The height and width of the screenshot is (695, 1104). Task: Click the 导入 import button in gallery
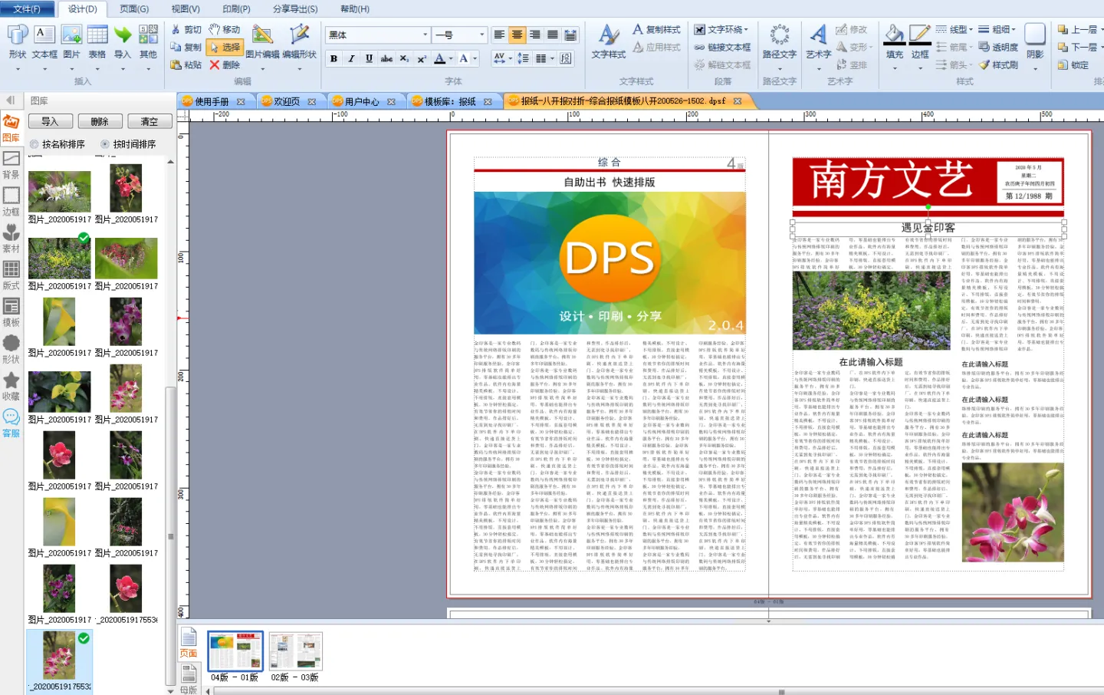[50, 121]
